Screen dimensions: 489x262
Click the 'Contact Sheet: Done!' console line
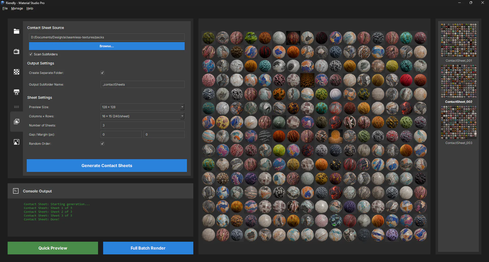pos(42,219)
